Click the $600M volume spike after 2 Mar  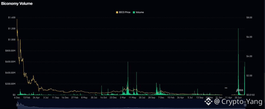tap(128, 78)
